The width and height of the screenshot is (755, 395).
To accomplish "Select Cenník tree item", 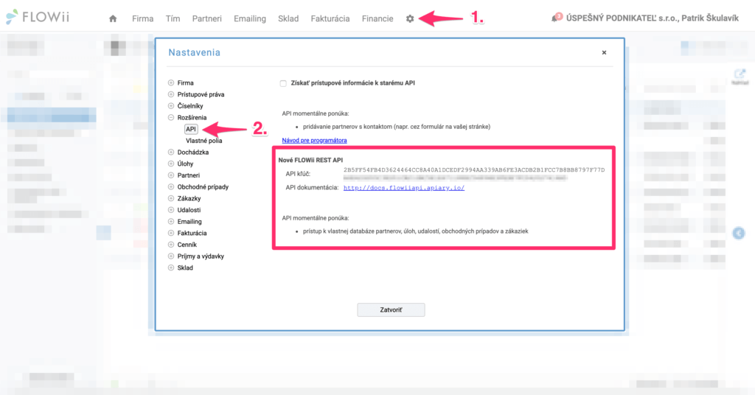I will click(x=187, y=245).
